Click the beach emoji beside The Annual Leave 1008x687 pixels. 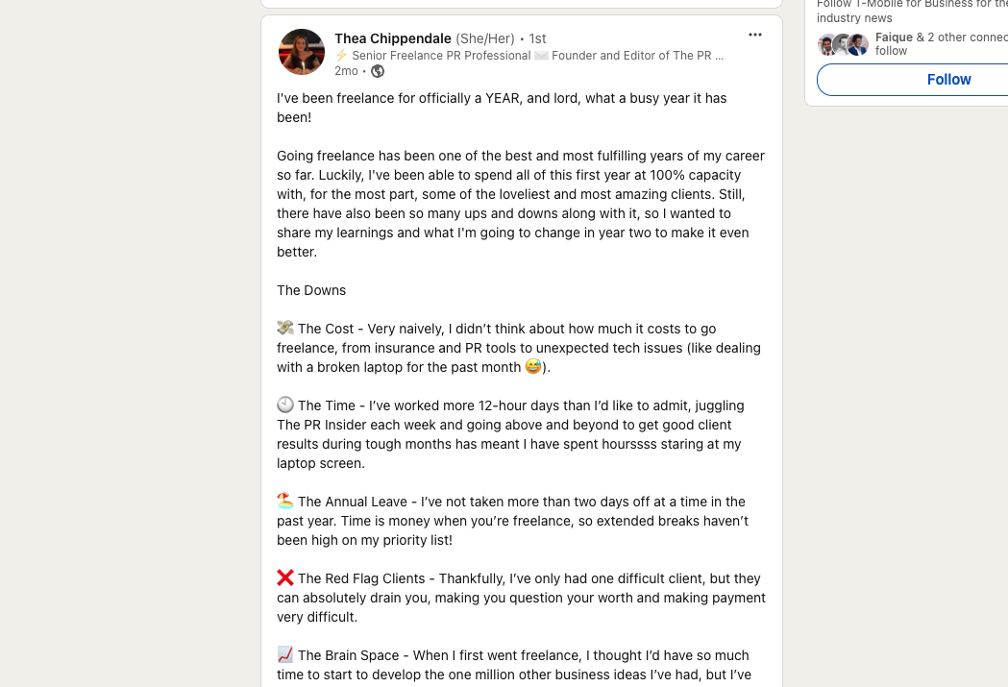[x=285, y=502]
